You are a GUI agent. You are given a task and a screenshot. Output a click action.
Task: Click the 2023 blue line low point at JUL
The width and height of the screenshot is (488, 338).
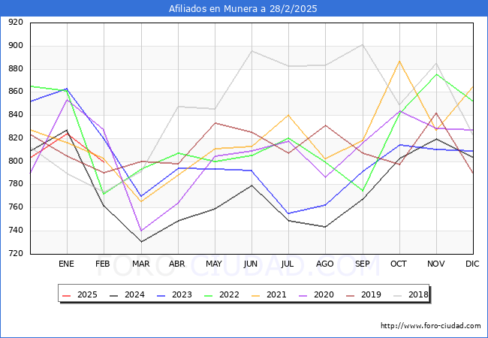288,213
